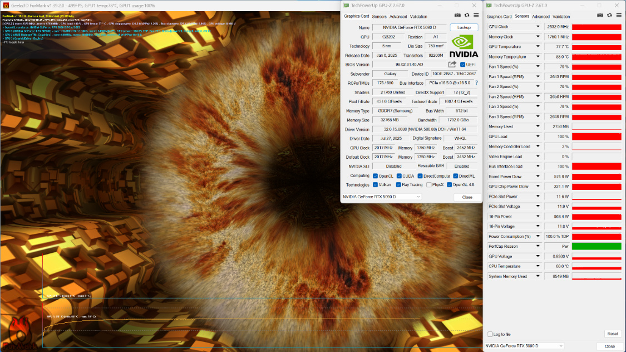Viewport: 626px width, 352px height.
Task: Click the NVIDIA logo
Action: [x=464, y=46]
